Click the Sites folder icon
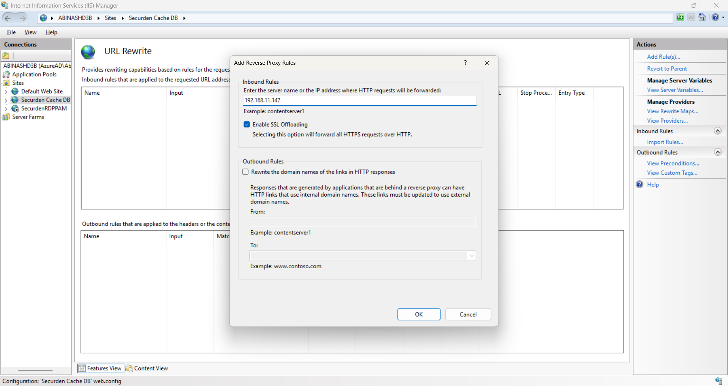The image size is (728, 386). click(x=6, y=83)
